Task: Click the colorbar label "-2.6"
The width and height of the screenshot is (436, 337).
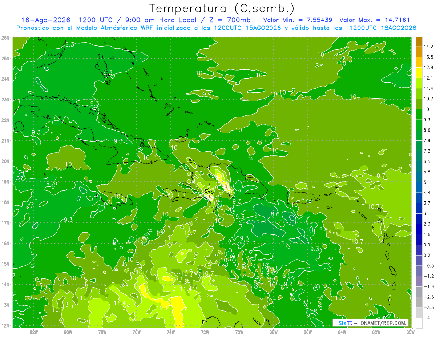Action: [428, 297]
